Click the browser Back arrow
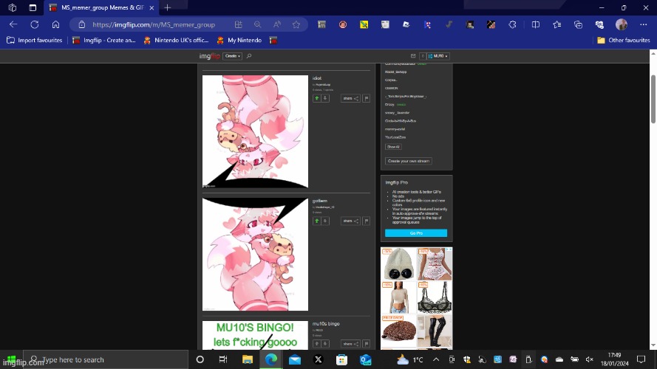 [x=13, y=24]
